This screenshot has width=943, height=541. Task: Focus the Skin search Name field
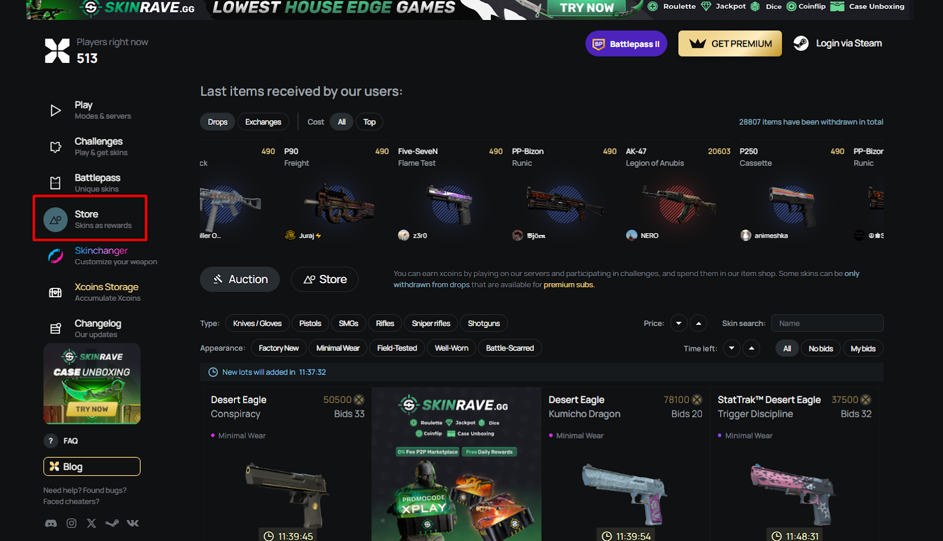(x=827, y=323)
